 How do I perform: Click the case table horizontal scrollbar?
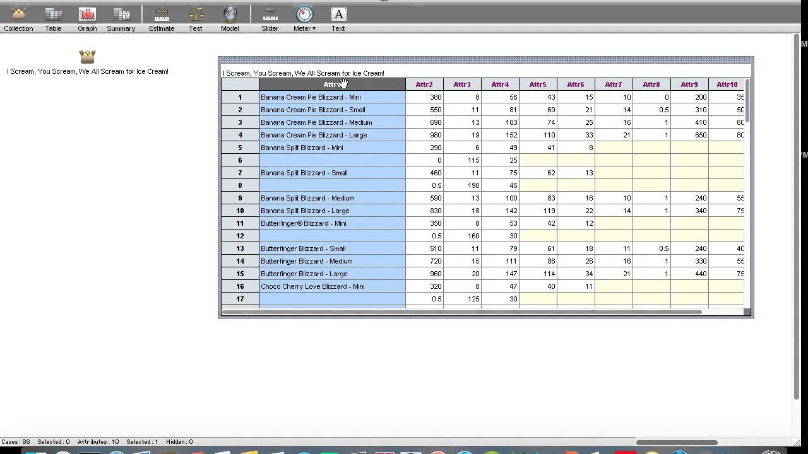[x=462, y=311]
